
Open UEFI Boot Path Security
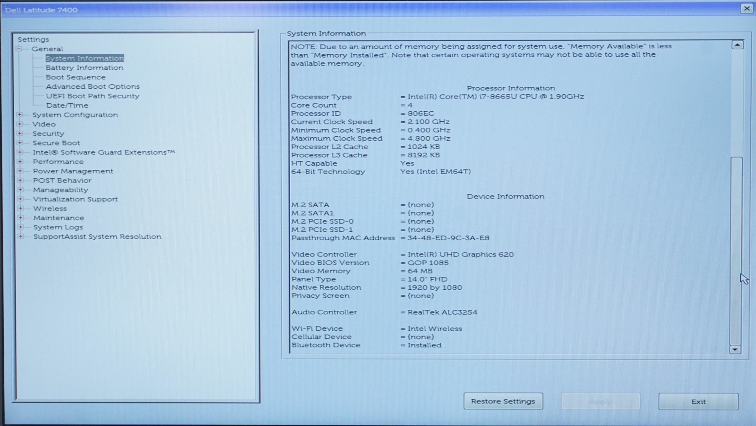pos(93,96)
